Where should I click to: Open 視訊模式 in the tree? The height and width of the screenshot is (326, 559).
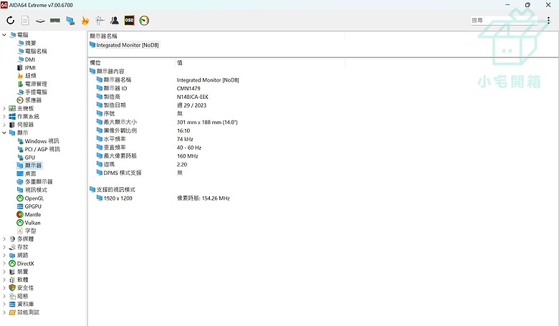pos(32,190)
